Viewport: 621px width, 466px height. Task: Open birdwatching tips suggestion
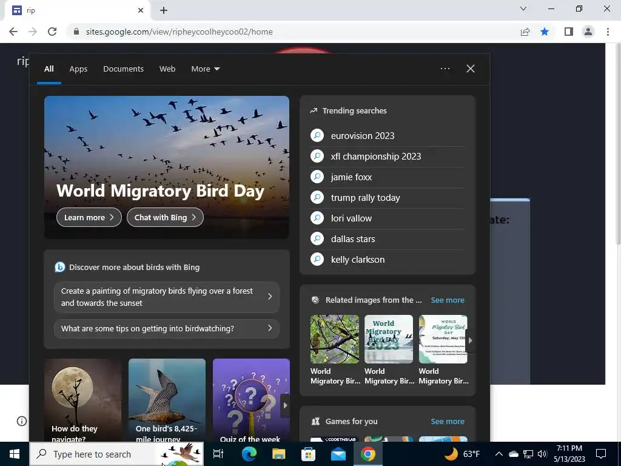tap(166, 328)
